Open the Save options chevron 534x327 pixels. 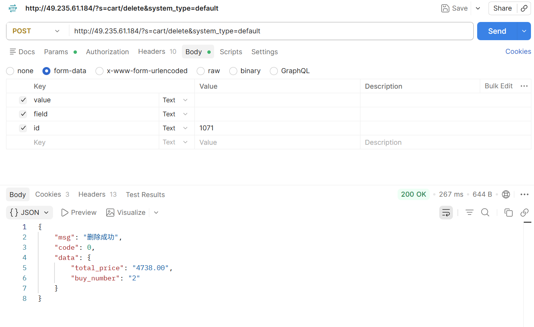pos(478,8)
